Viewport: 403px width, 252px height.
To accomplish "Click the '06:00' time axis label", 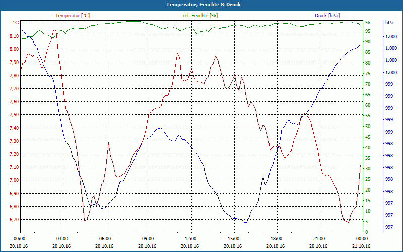I will [106, 238].
